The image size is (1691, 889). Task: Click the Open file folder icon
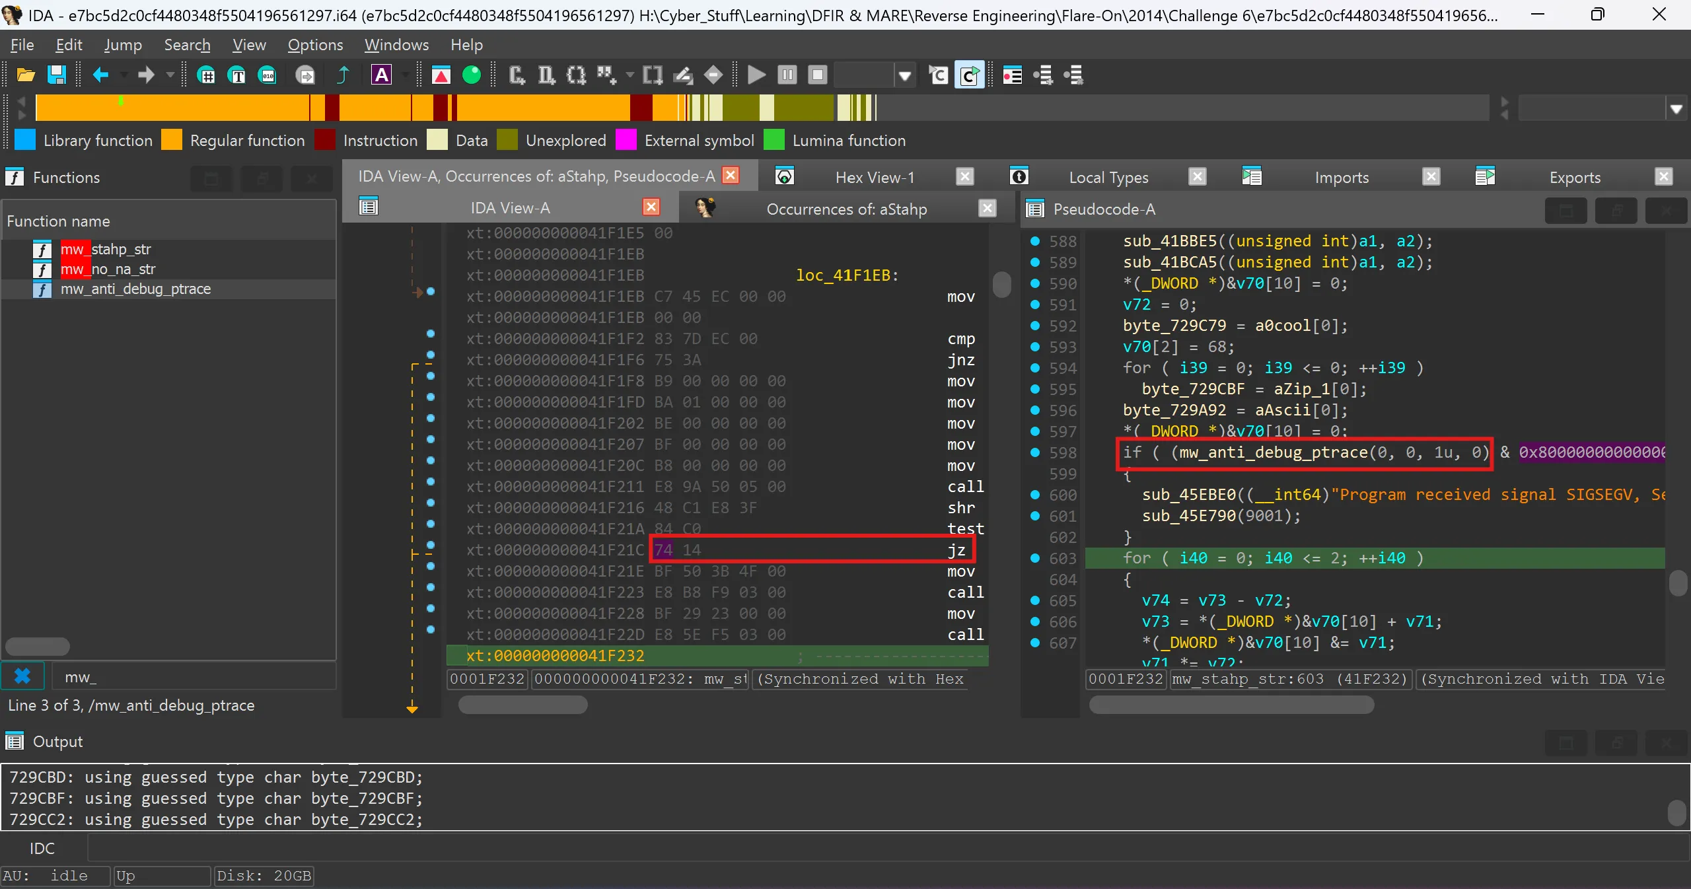26,75
